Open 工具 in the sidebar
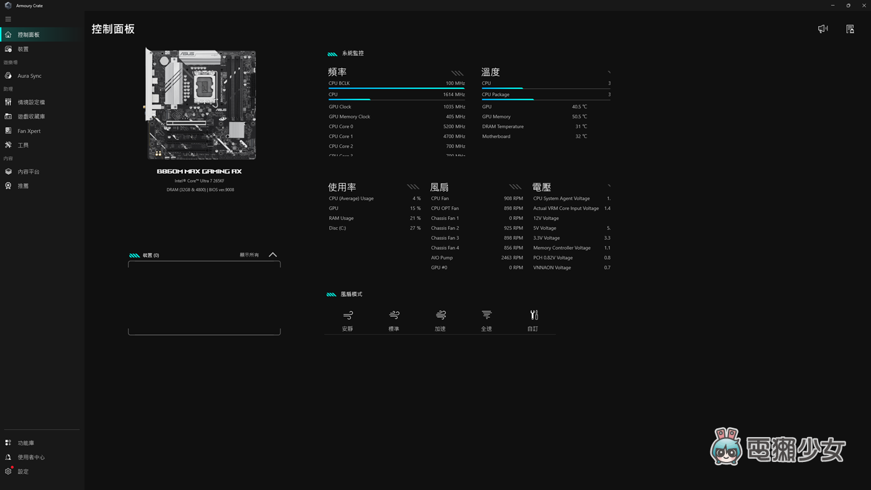The width and height of the screenshot is (871, 490). pyautogui.click(x=42, y=145)
